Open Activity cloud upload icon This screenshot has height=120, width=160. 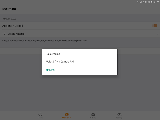click(93, 114)
